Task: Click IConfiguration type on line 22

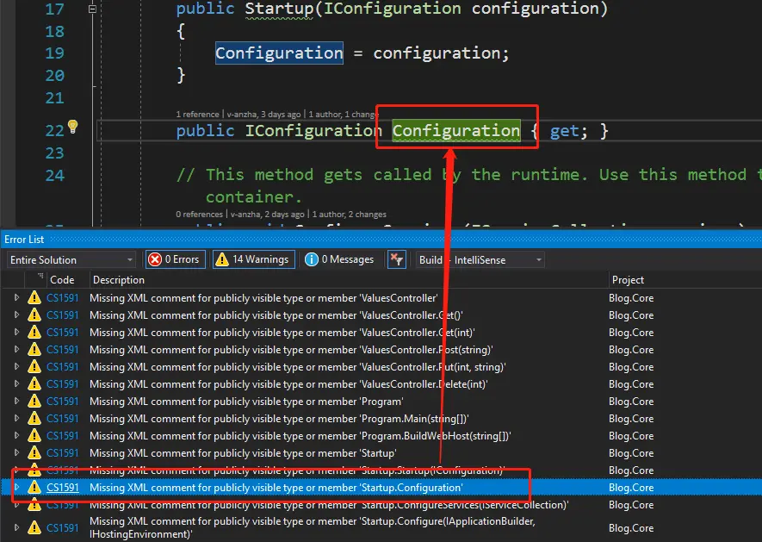Action: tap(313, 130)
